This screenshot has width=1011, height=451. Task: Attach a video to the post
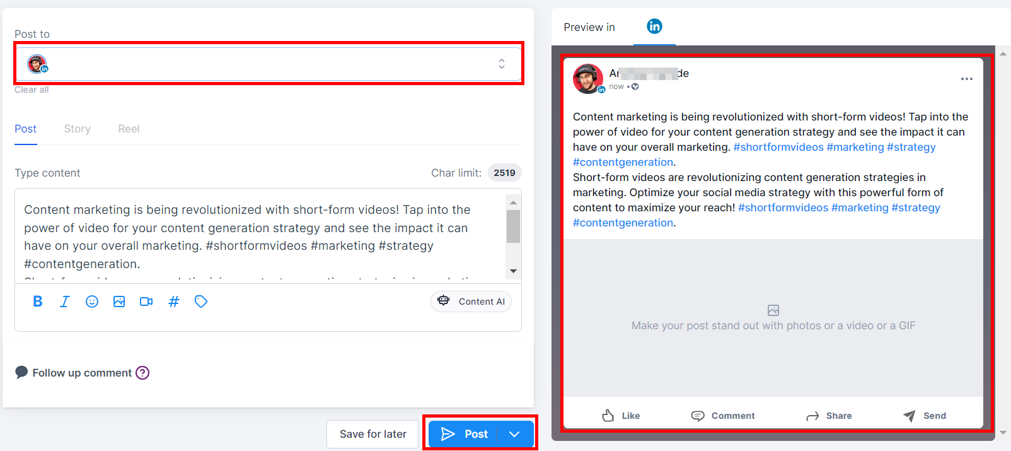[x=146, y=302]
